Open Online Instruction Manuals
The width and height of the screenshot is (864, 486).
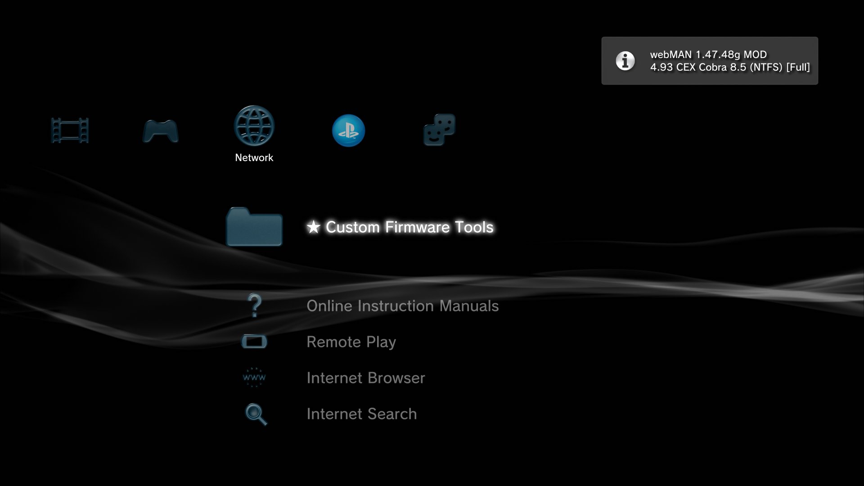402,306
